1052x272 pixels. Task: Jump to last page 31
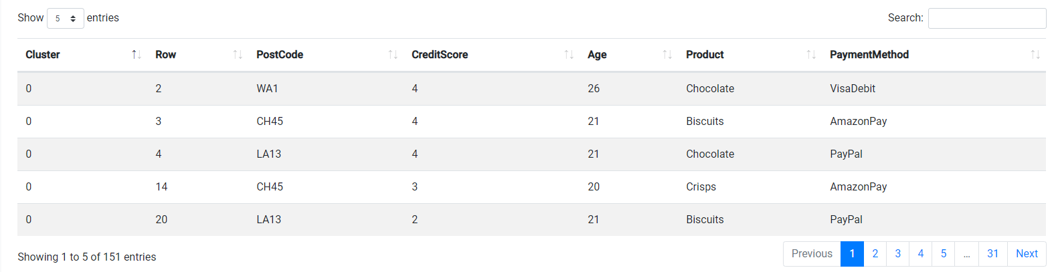992,254
